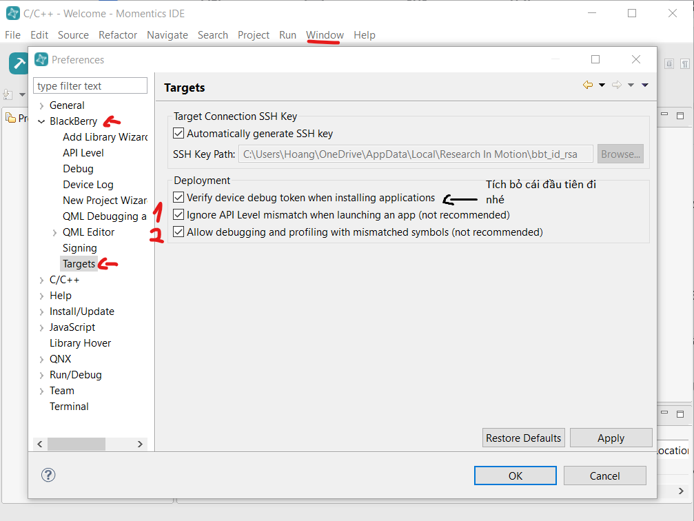The height and width of the screenshot is (521, 694).
Task: Click the Project Explorer tab icon
Action: [x=10, y=118]
